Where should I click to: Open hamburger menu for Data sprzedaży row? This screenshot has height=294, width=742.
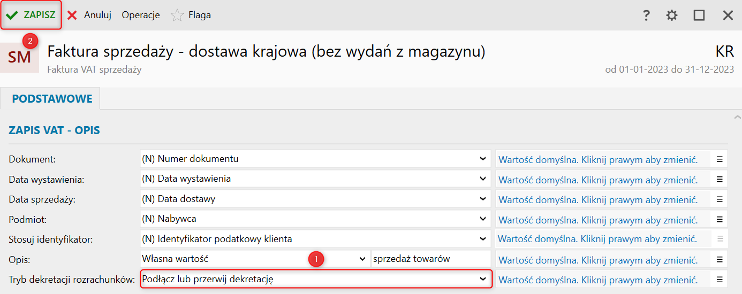pyautogui.click(x=720, y=199)
